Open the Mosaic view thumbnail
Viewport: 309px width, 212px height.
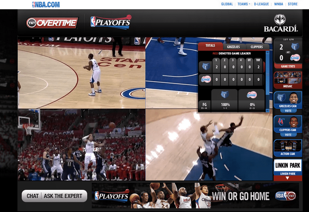pos(288,80)
